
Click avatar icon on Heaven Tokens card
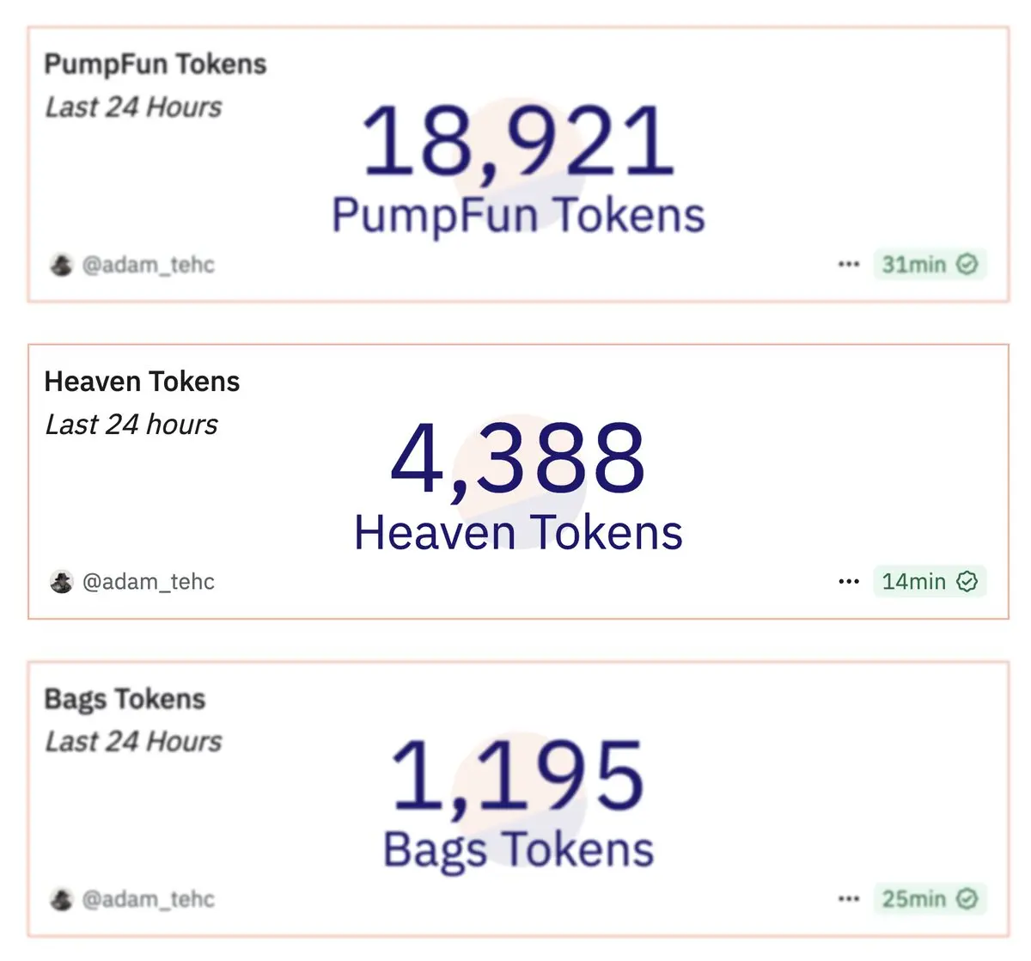click(x=61, y=582)
